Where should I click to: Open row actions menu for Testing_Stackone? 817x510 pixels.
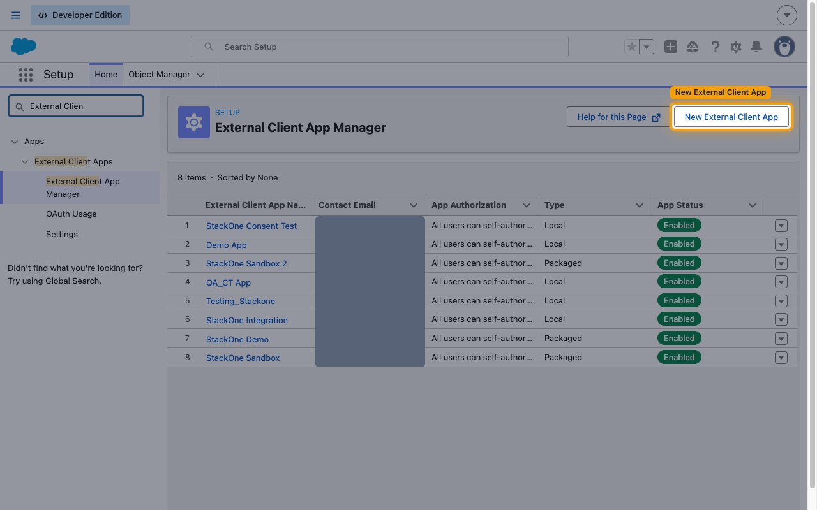click(x=781, y=301)
